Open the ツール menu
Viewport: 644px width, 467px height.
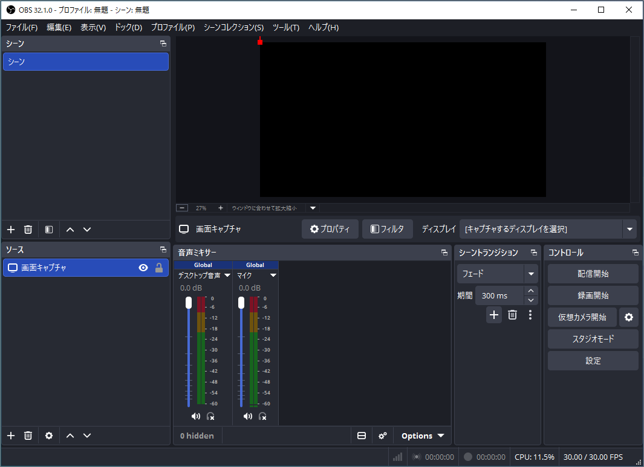tap(285, 27)
